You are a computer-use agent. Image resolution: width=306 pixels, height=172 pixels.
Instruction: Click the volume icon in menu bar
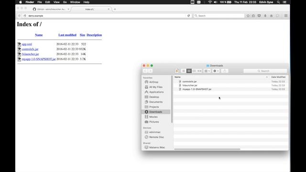(216, 2)
